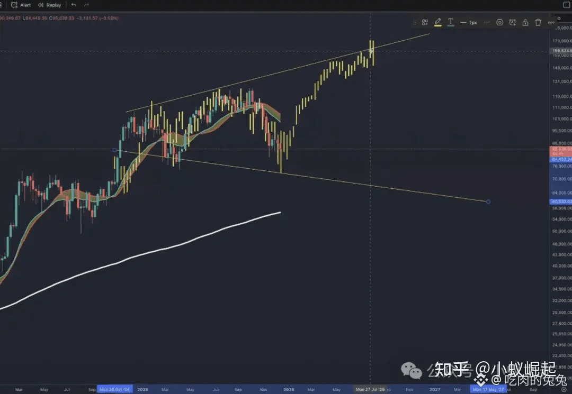
Task: Open more options three-dots menu
Action: pos(551,23)
